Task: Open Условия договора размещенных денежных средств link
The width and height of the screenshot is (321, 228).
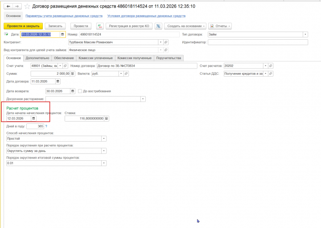Action: (x=146, y=16)
